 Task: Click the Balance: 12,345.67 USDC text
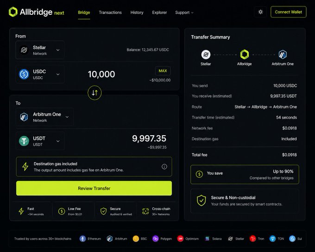[x=148, y=50]
